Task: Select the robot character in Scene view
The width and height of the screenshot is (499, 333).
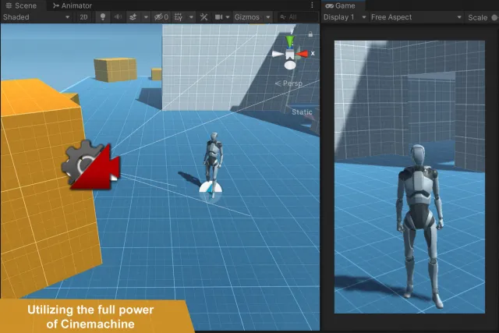Action: click(x=213, y=162)
